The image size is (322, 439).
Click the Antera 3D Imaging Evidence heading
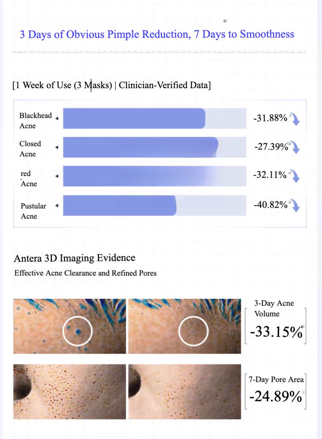point(75,258)
